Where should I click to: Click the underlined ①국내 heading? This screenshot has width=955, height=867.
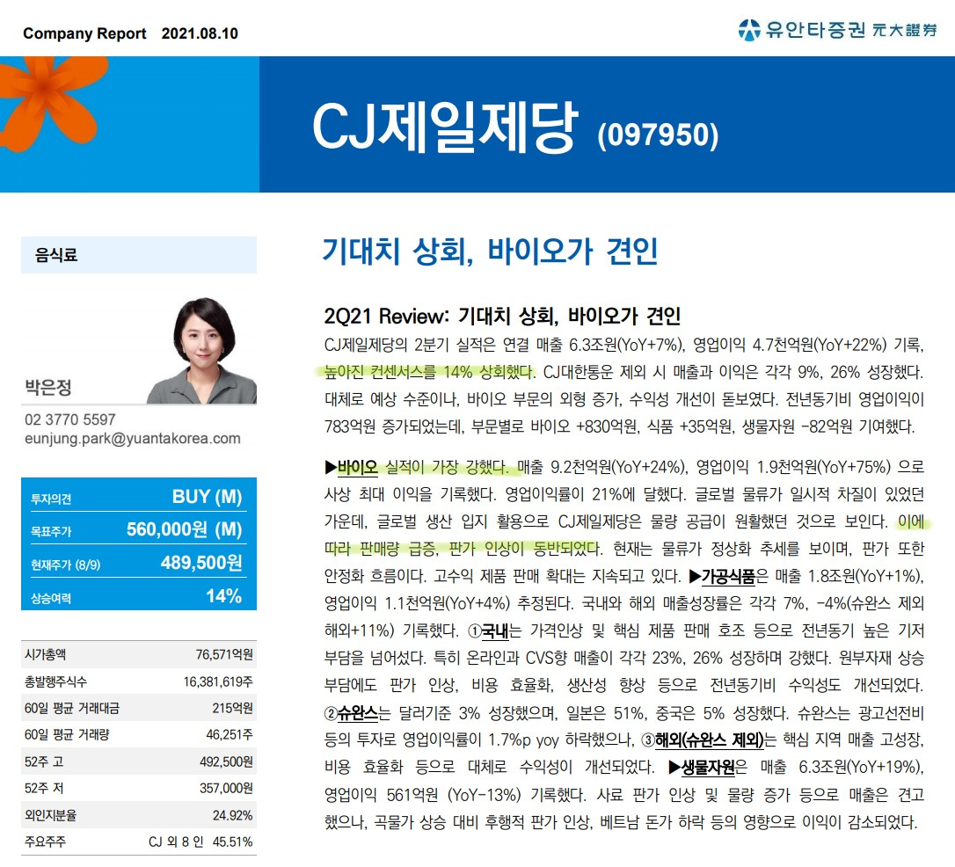488,630
